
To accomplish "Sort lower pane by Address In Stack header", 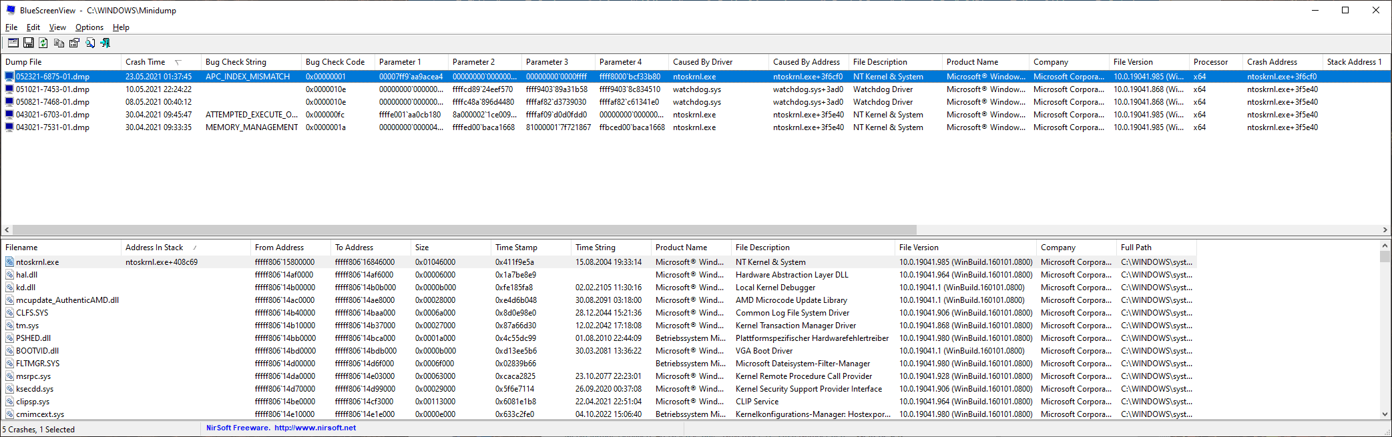I will pyautogui.click(x=186, y=248).
